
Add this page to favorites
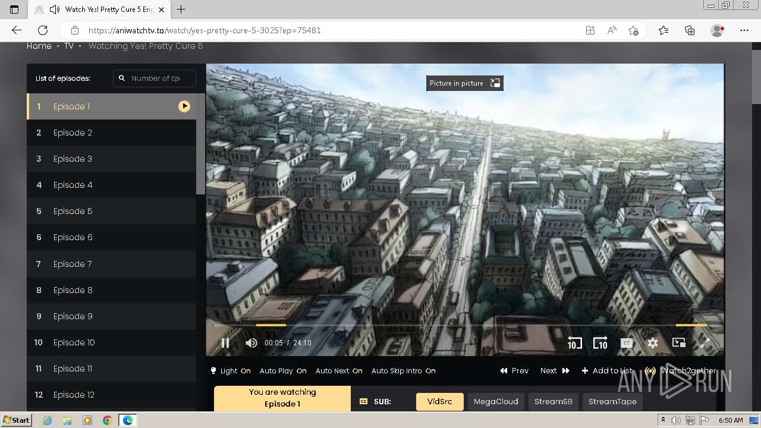click(x=633, y=30)
